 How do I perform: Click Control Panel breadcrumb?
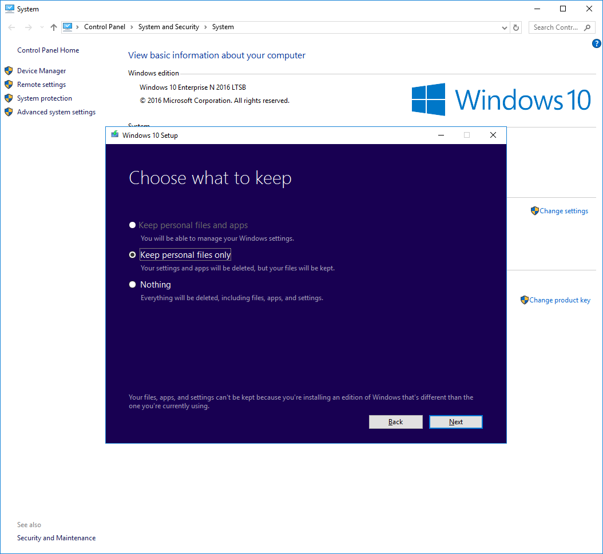pos(105,27)
